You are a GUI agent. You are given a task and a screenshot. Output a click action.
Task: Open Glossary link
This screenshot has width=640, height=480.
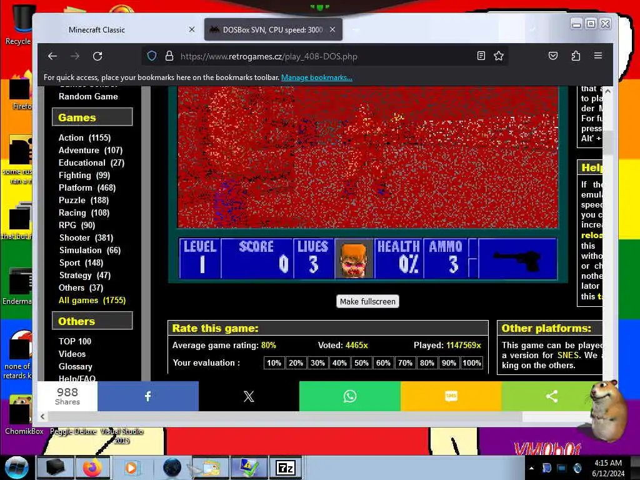[x=75, y=366]
